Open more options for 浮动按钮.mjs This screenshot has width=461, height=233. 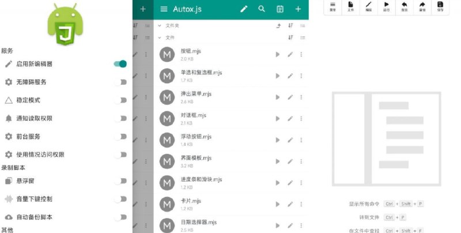click(301, 140)
